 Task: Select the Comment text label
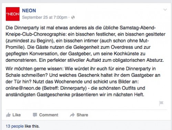[49, 115]
